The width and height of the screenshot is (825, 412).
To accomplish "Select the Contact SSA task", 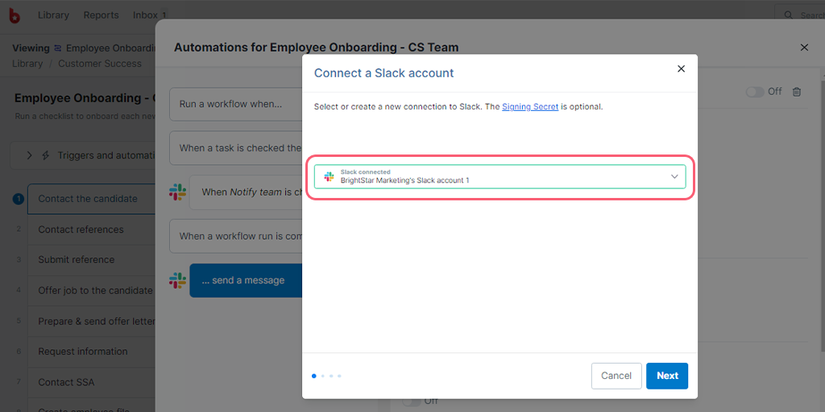I will click(x=91, y=382).
